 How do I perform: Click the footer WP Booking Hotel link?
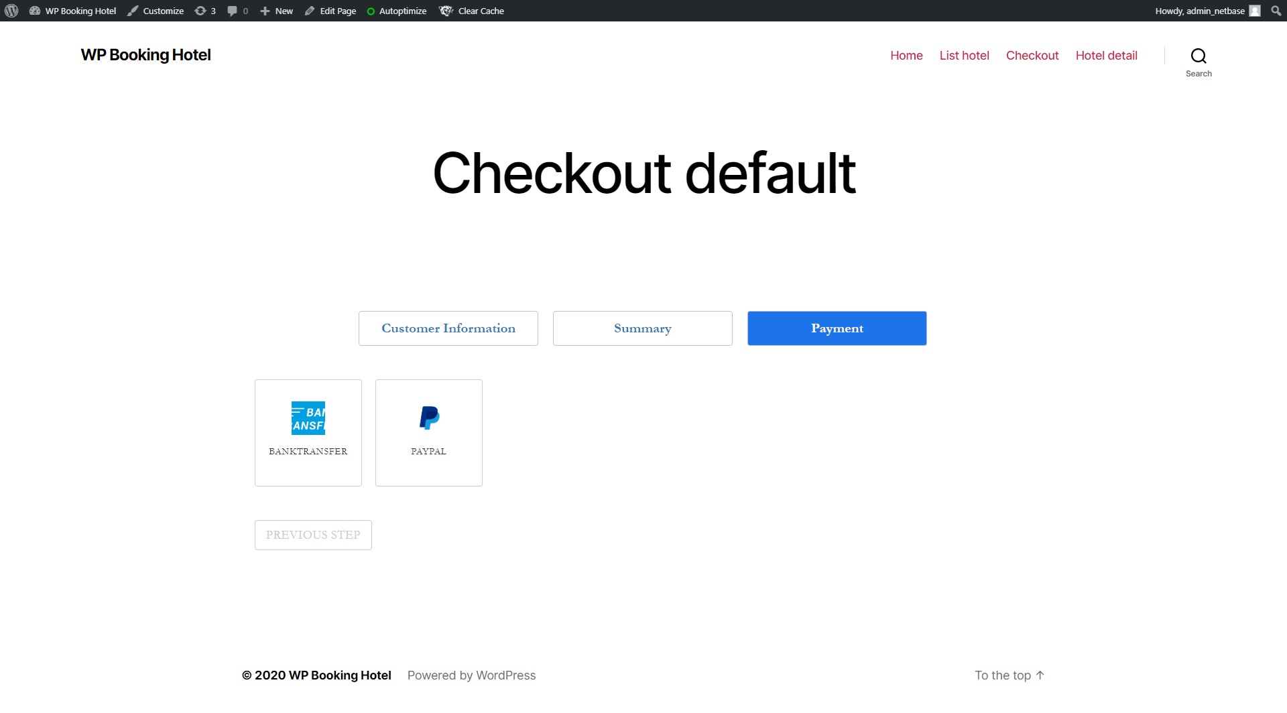pyautogui.click(x=340, y=675)
